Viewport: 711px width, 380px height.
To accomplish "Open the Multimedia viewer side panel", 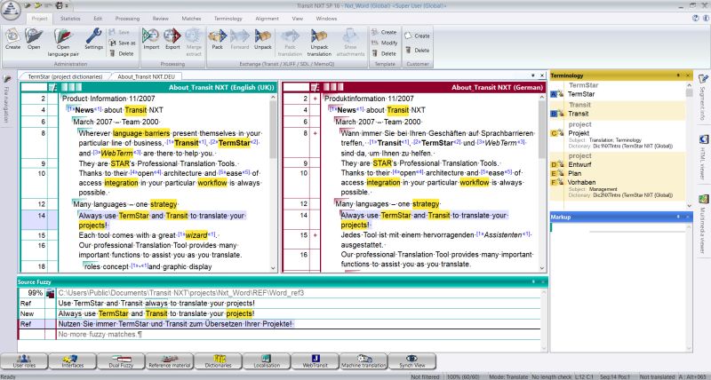I will pyautogui.click(x=703, y=224).
